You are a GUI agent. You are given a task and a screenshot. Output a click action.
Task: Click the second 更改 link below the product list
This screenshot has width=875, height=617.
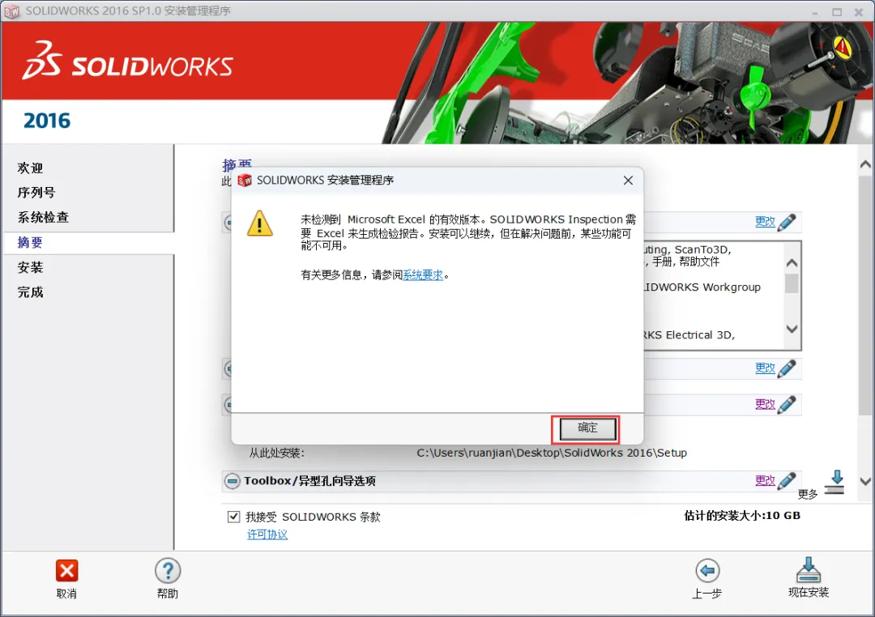pyautogui.click(x=765, y=368)
